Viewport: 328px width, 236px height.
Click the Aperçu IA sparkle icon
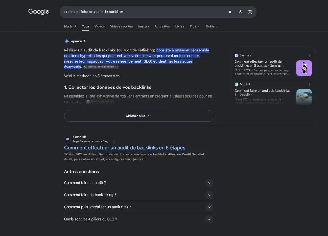point(67,41)
